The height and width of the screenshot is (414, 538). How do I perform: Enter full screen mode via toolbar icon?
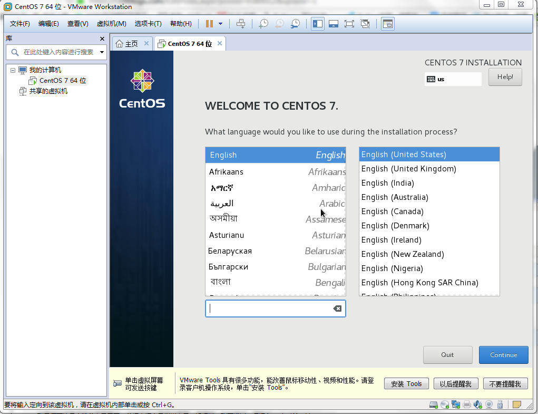tap(349, 24)
